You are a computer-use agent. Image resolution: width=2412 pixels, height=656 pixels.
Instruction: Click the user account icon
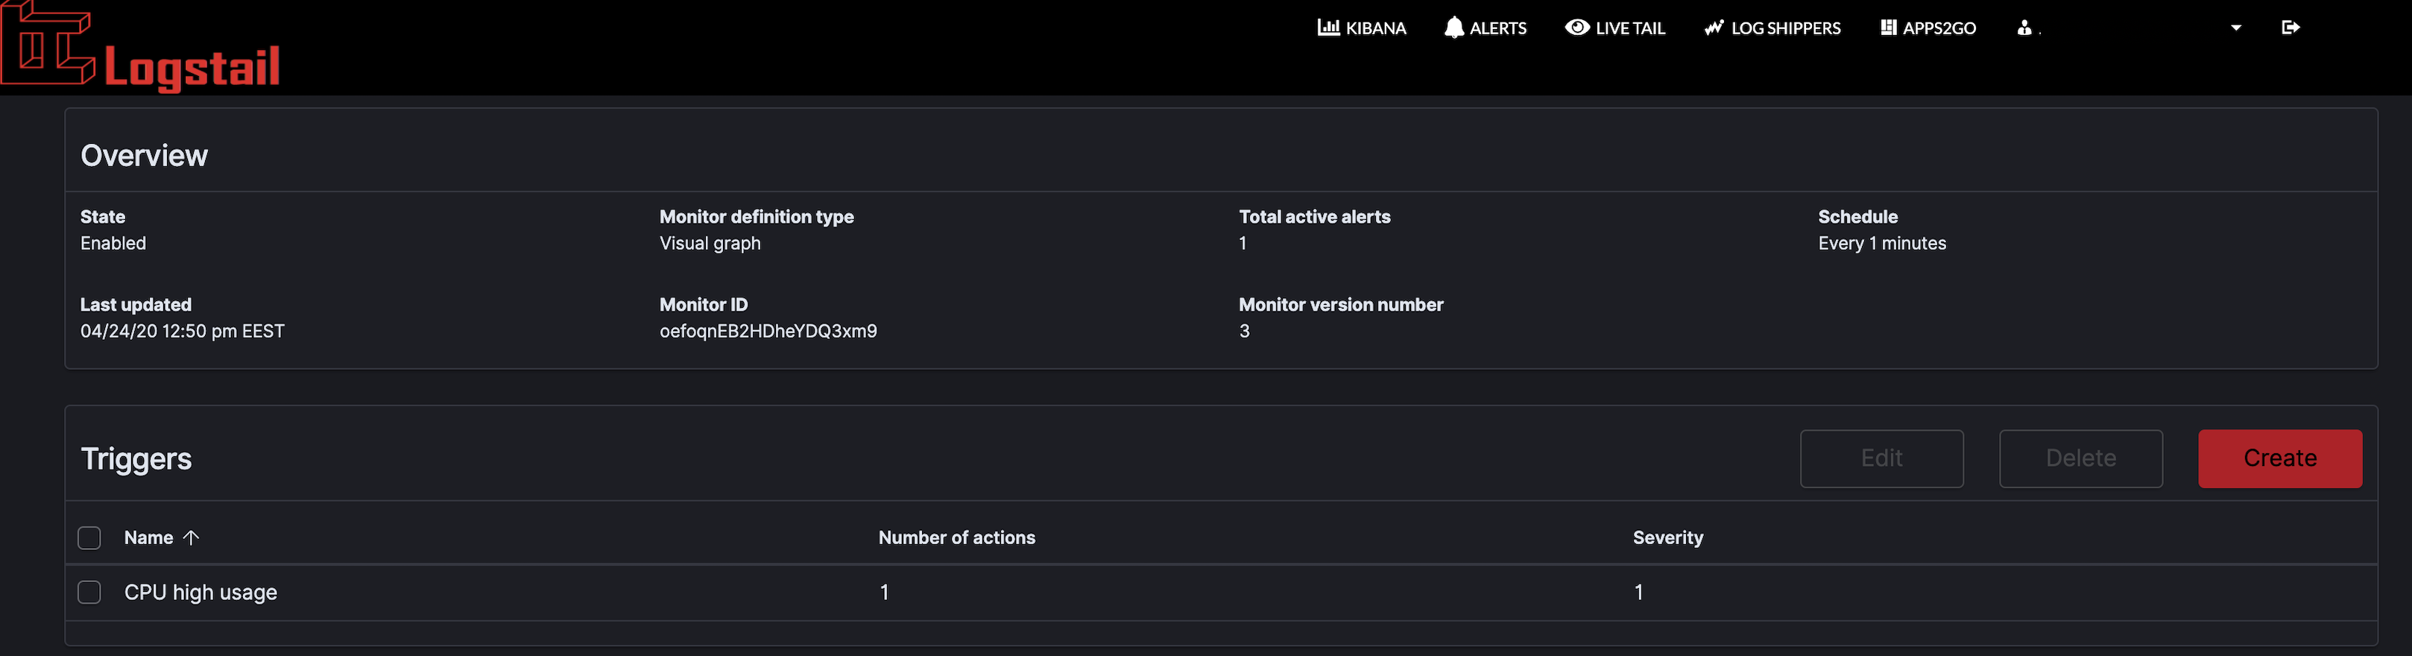click(2025, 27)
